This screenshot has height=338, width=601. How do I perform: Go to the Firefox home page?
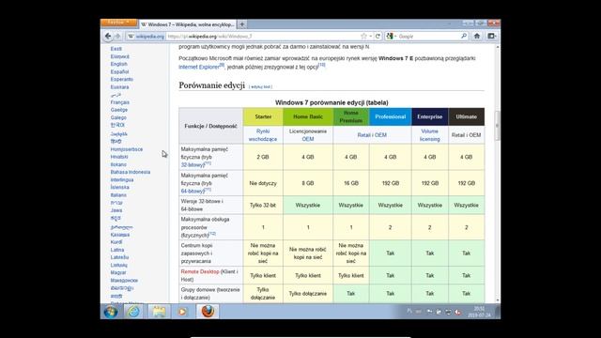click(477, 36)
